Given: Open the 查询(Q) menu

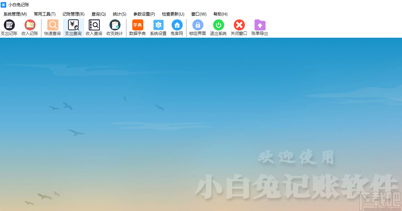Looking at the screenshot, I should (98, 14).
